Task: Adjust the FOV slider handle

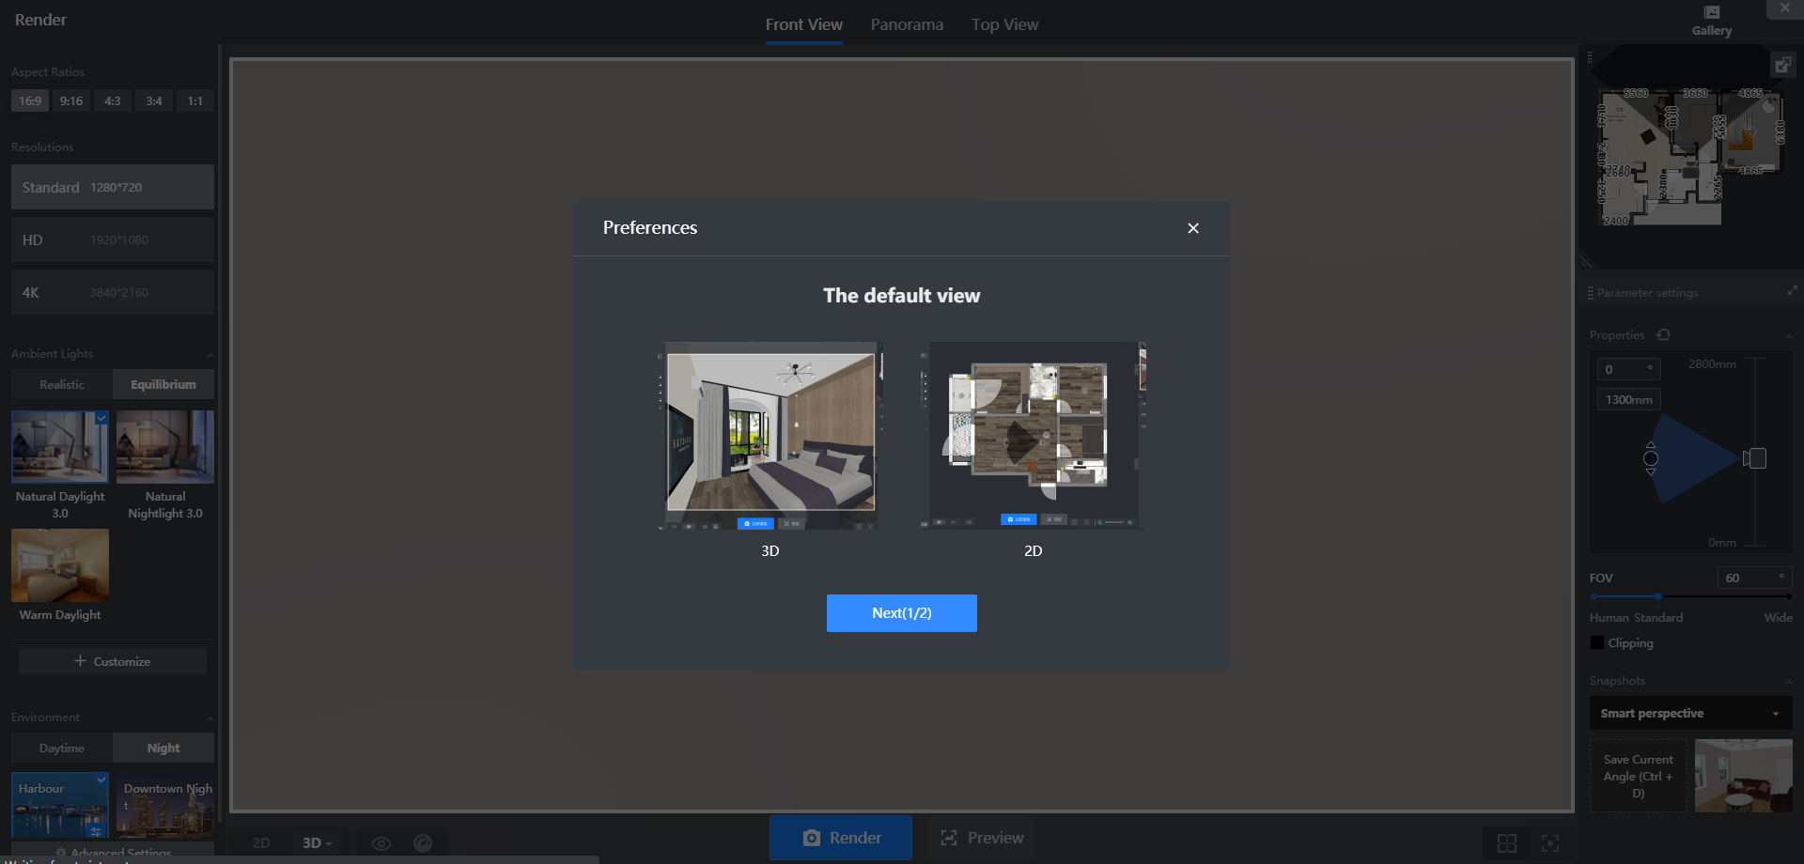Action: 1658,596
